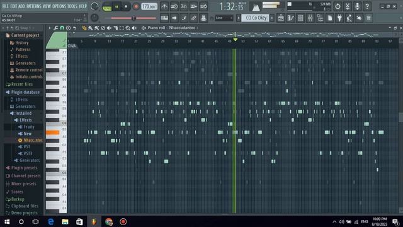
Task: Click the Playback speaker tool in piano roll
Action: point(134,28)
